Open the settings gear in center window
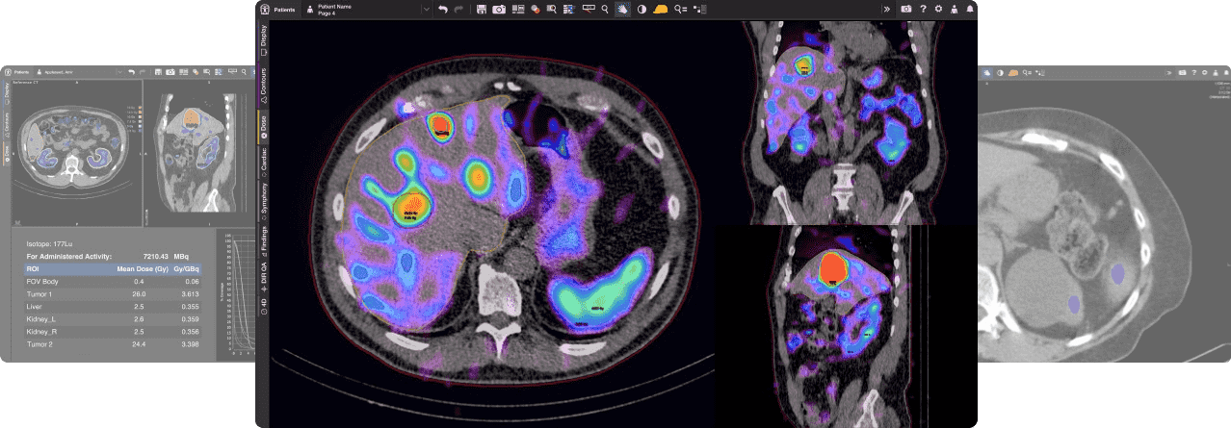 pos(938,9)
